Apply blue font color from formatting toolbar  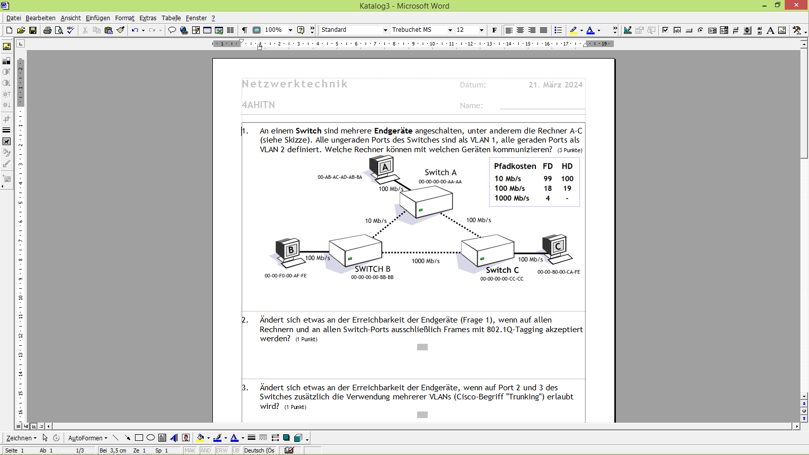(591, 30)
